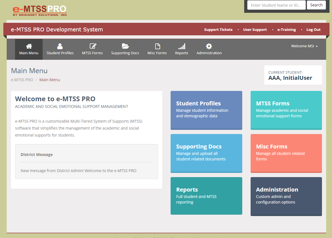The width and height of the screenshot is (332, 238).
Task: Open the Supporting Docs tile
Action: 206,153
